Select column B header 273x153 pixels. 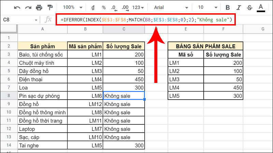tap(85, 29)
